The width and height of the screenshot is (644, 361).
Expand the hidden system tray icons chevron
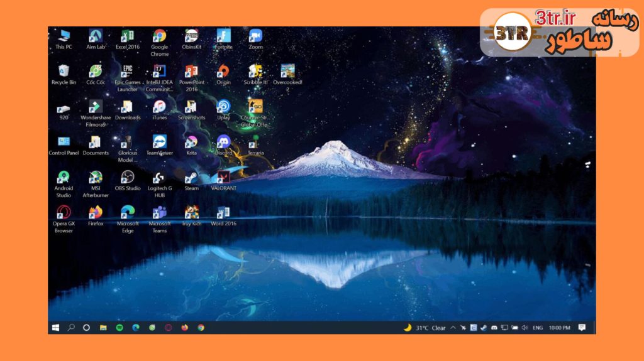453,328
